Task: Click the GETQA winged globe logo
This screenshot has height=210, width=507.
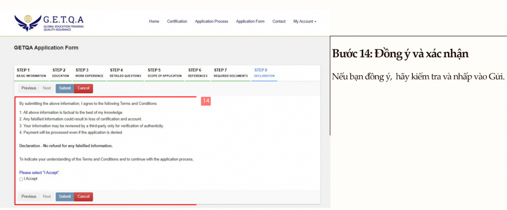Action: click(x=27, y=22)
